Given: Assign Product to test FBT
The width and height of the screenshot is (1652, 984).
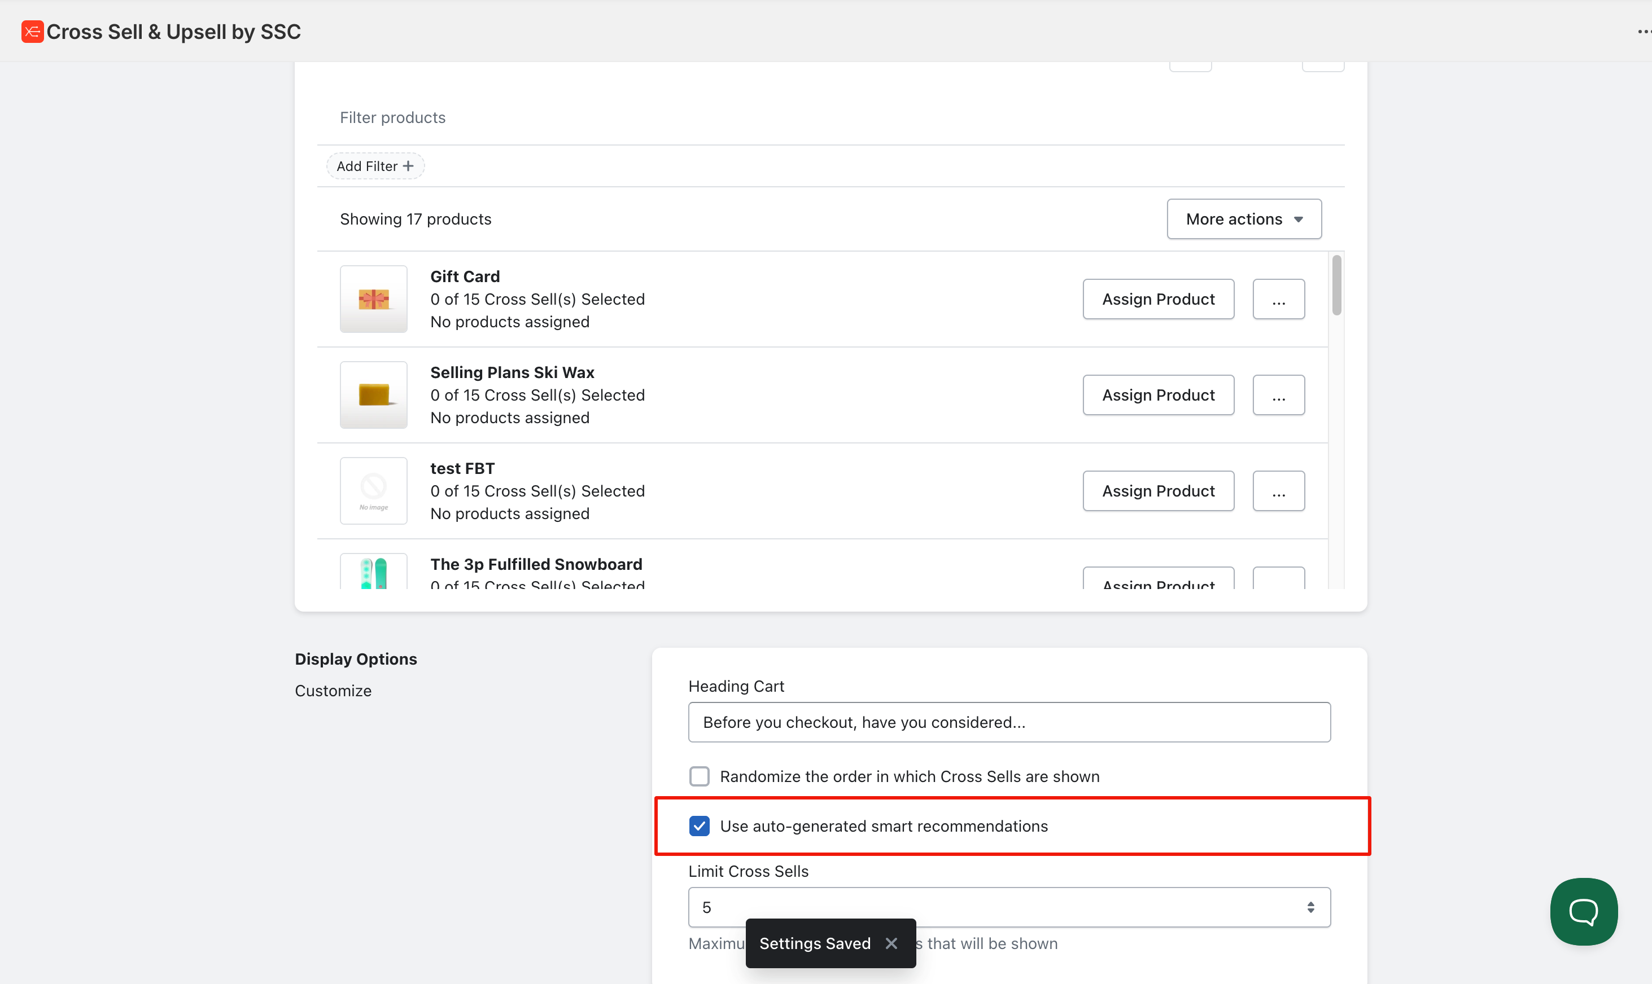Looking at the screenshot, I should 1158,491.
